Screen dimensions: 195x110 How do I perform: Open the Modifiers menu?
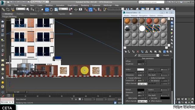pyautogui.click(x=49, y=5)
